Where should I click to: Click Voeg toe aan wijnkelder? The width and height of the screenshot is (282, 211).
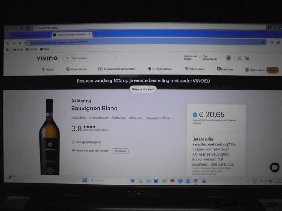pos(91,151)
